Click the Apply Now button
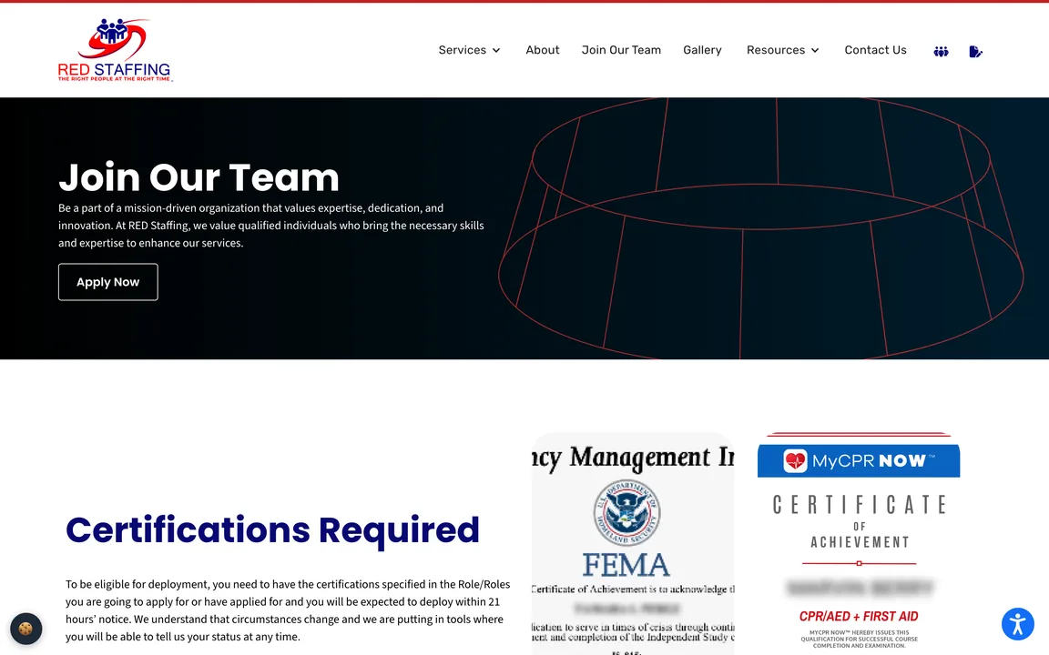The width and height of the screenshot is (1049, 655). 108,282
